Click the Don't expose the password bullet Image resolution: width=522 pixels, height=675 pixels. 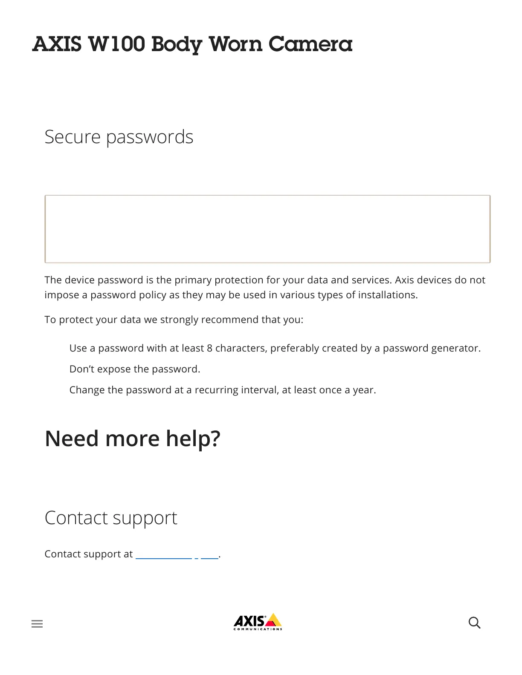point(135,369)
